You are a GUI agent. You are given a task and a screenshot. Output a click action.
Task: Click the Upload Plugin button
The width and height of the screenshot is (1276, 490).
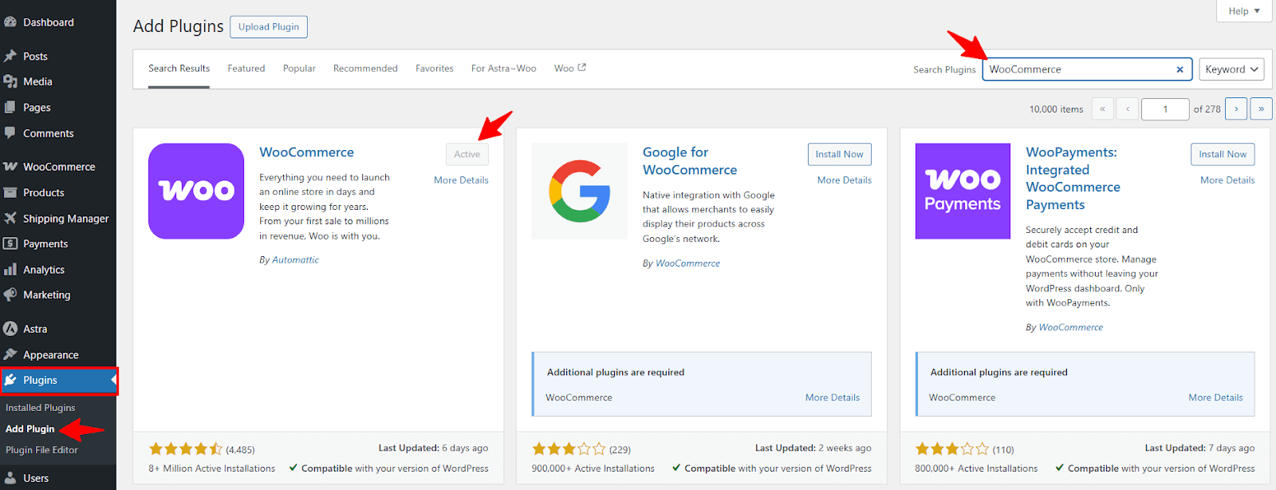269,26
